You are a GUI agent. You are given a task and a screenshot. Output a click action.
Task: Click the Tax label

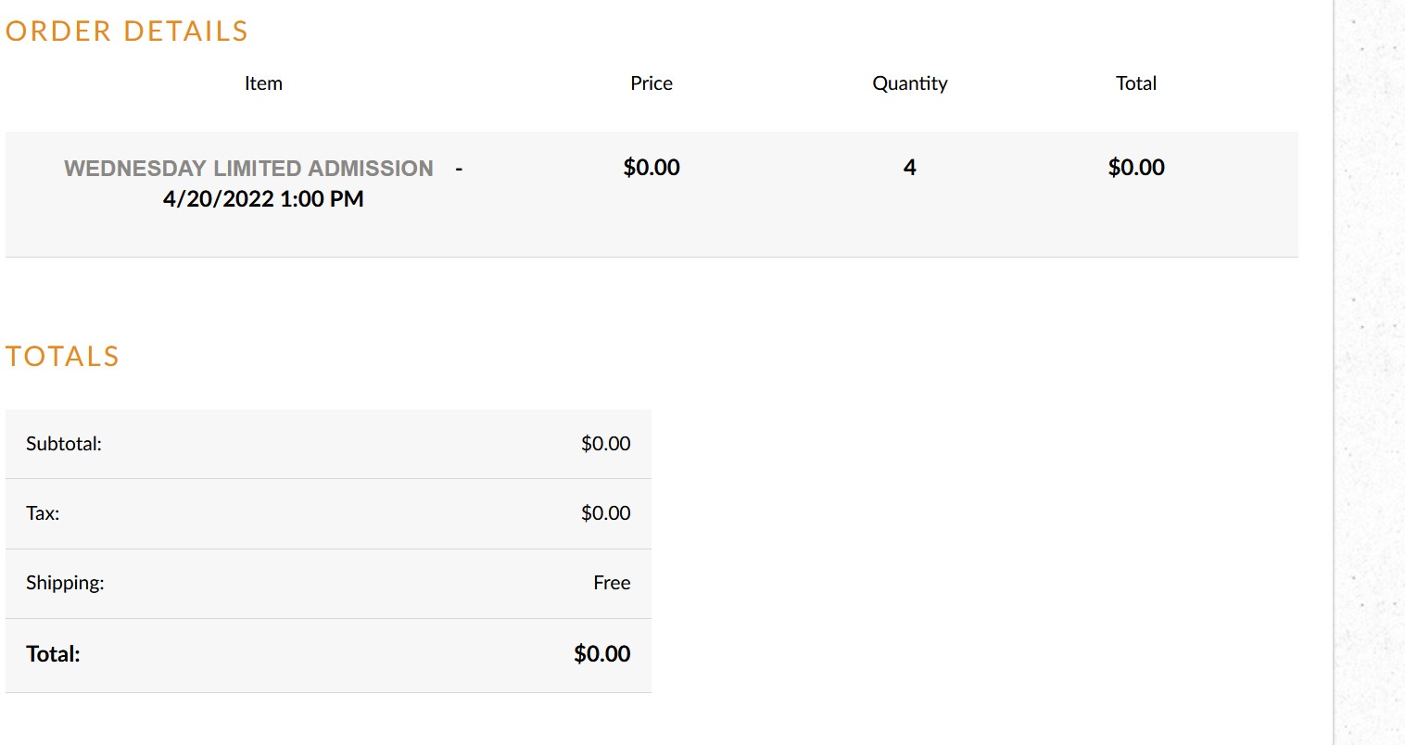[43, 513]
